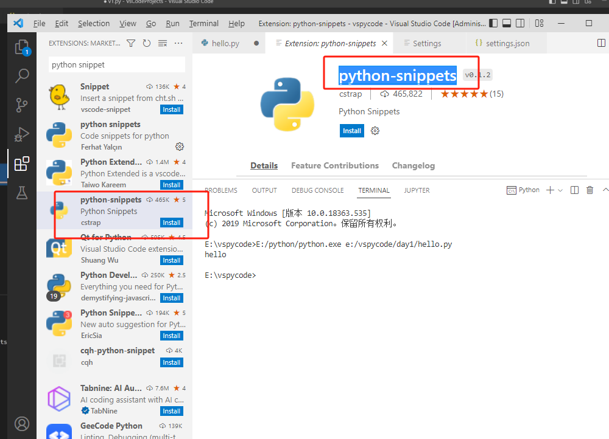Click manage gear next to Install on details page

(375, 131)
